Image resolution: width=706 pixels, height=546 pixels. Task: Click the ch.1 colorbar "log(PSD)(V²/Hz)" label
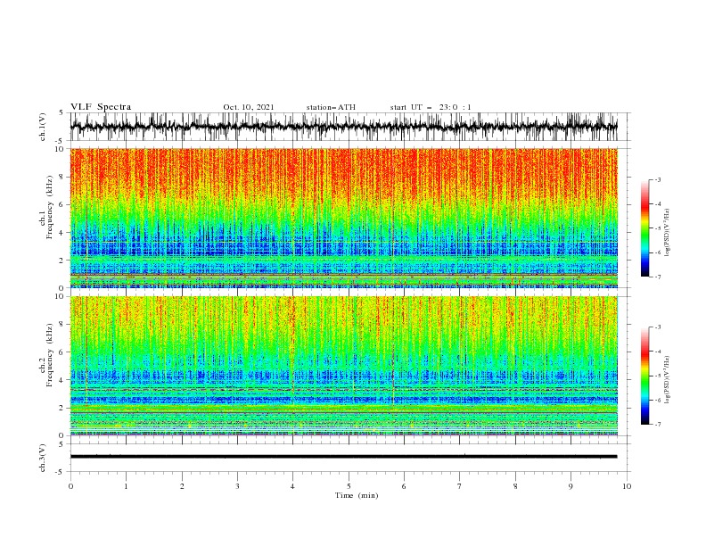tap(667, 233)
